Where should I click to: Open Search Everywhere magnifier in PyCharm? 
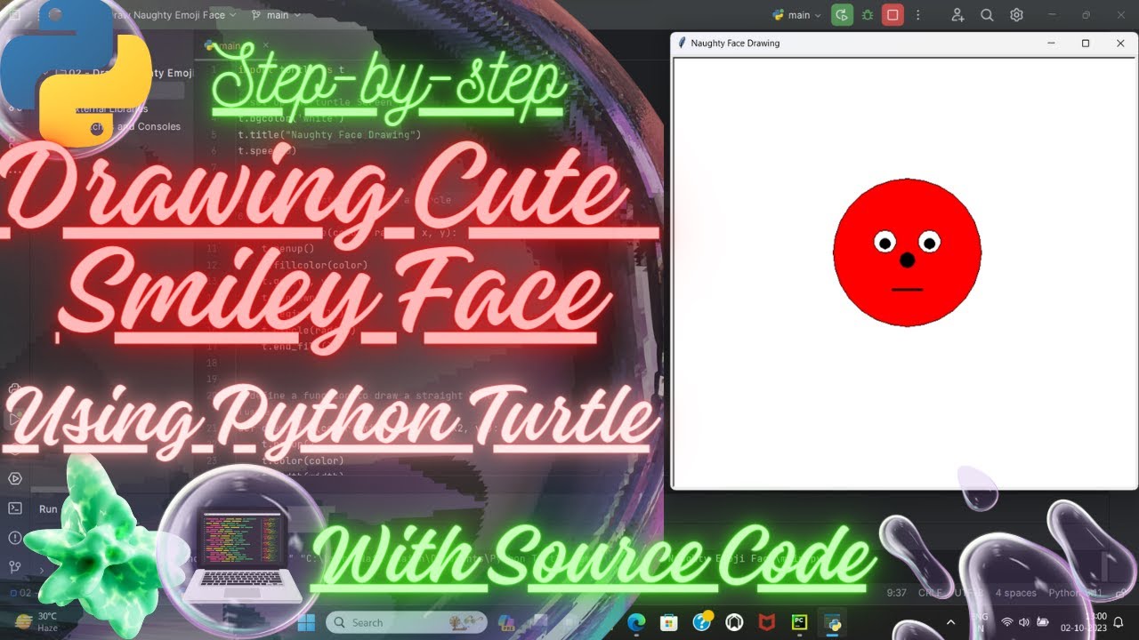click(987, 15)
